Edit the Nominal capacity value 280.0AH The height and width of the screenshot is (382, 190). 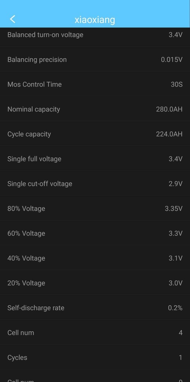169,109
